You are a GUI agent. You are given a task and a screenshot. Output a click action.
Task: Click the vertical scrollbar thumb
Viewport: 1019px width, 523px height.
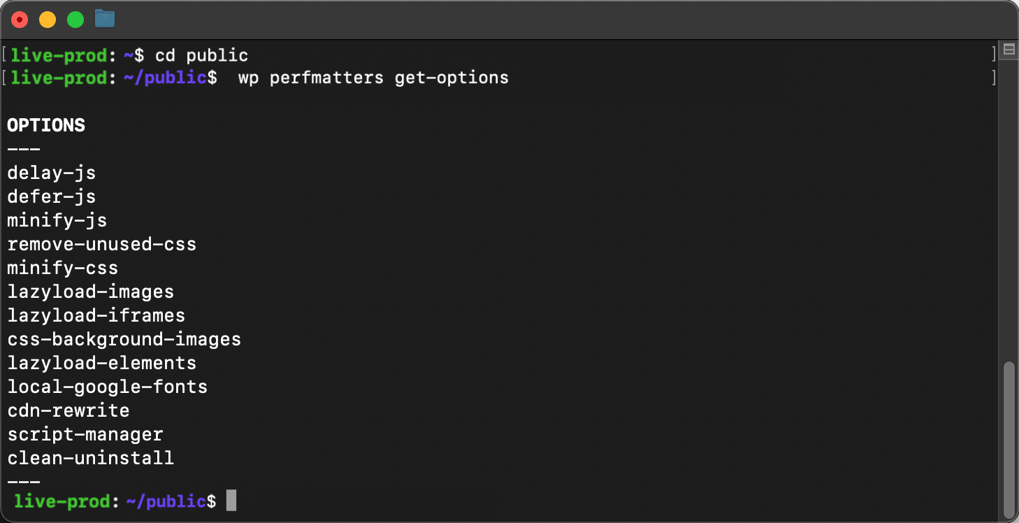1009,437
